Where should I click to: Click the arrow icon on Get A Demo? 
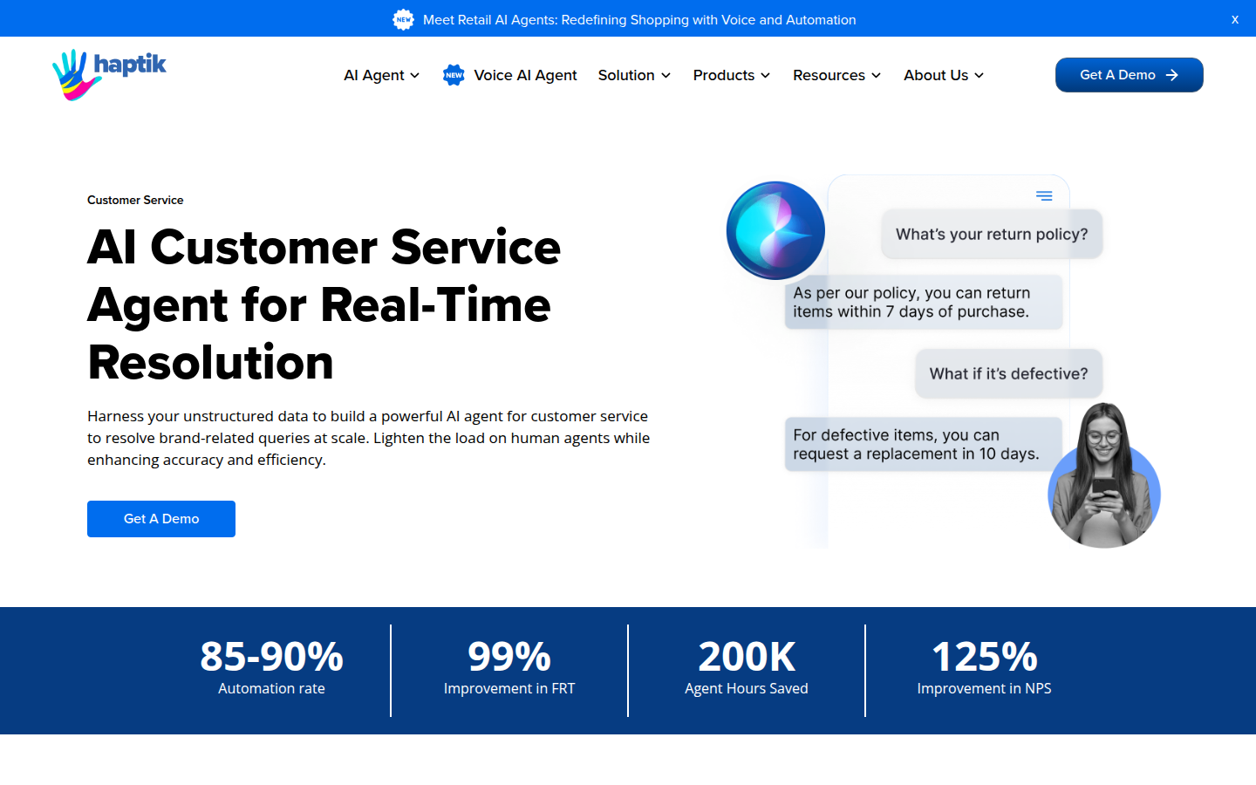pyautogui.click(x=1172, y=75)
